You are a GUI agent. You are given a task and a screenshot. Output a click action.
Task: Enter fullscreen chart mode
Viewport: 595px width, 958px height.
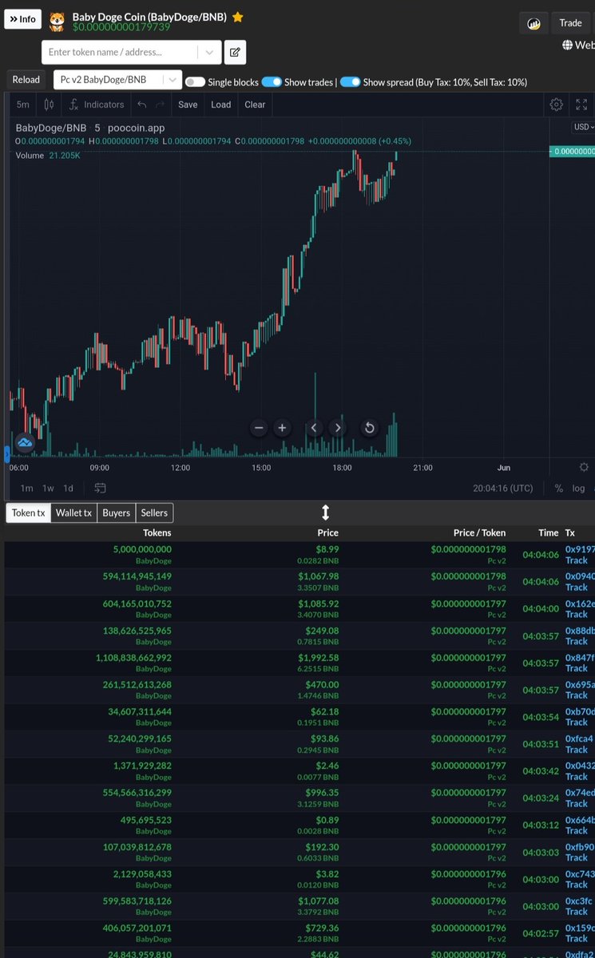point(581,105)
